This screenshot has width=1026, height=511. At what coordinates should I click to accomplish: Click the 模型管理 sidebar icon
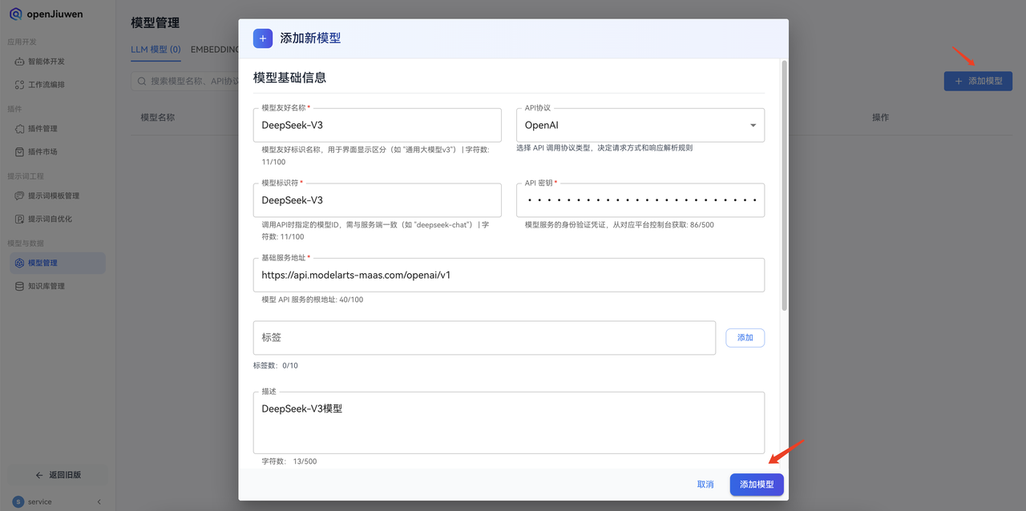[x=20, y=263]
